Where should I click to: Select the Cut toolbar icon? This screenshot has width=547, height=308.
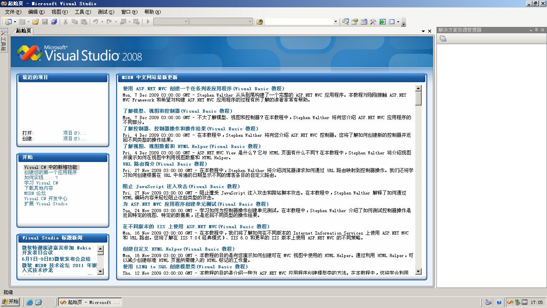tap(66, 22)
